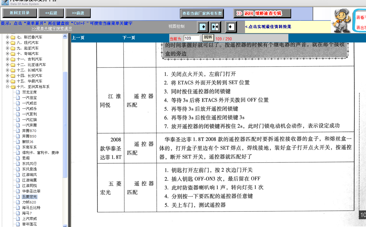Screen dimensions: 366x227
Task: Expand 十三、长城汽车 tree node
Action: pyautogui.click(x=7, y=70)
